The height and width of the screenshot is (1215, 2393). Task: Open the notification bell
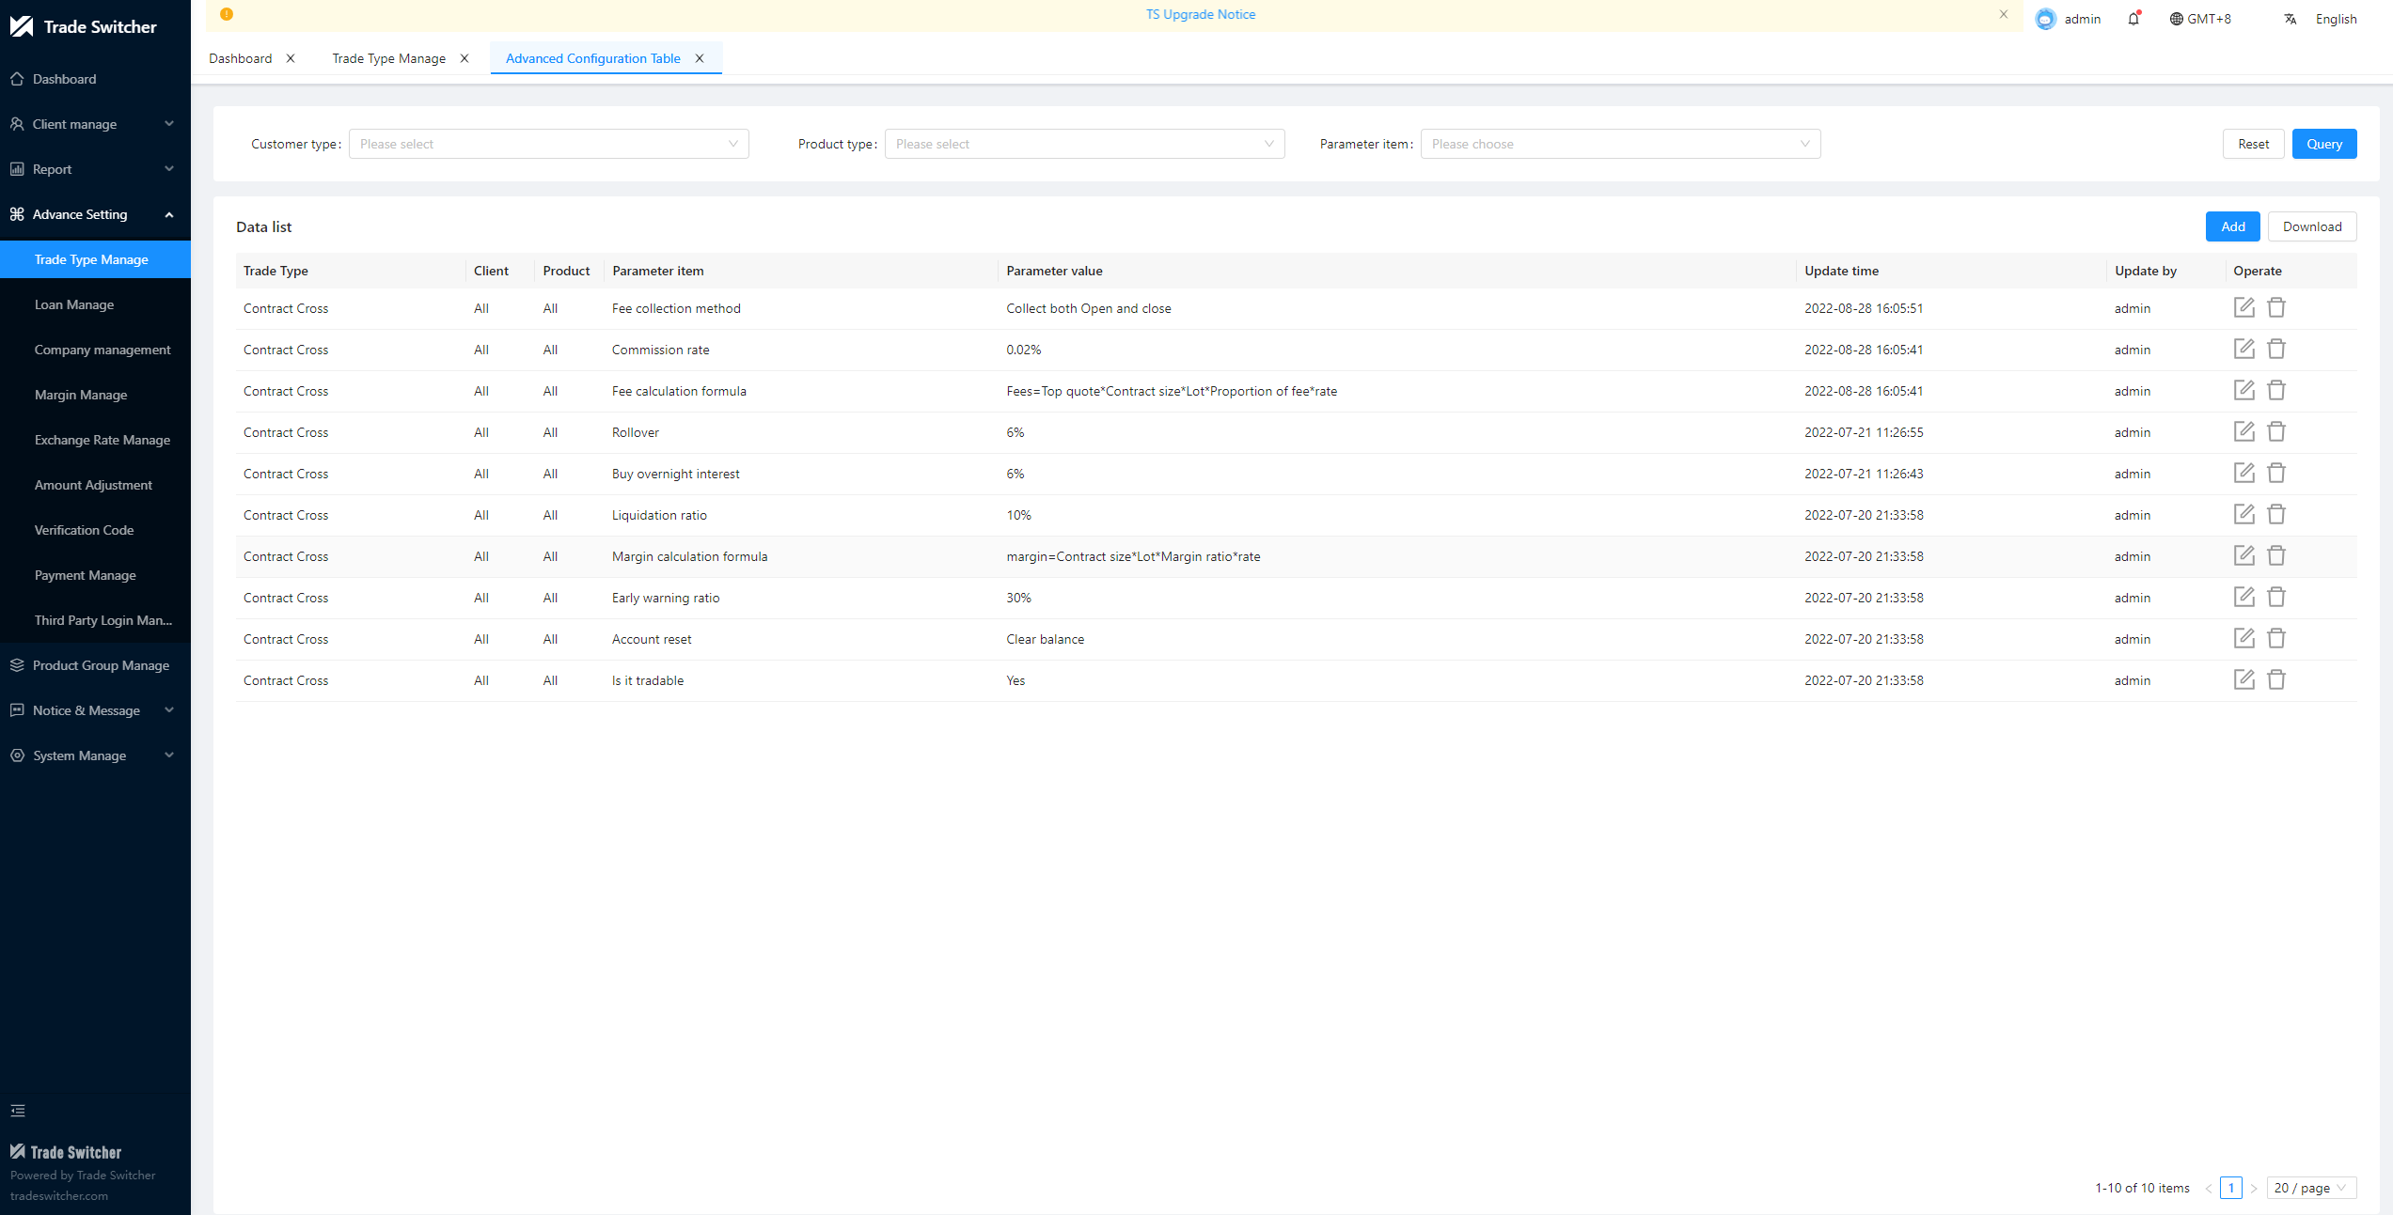(2133, 19)
